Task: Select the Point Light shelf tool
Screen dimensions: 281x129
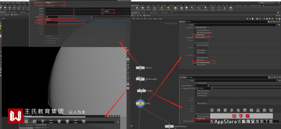Action: (137, 8)
